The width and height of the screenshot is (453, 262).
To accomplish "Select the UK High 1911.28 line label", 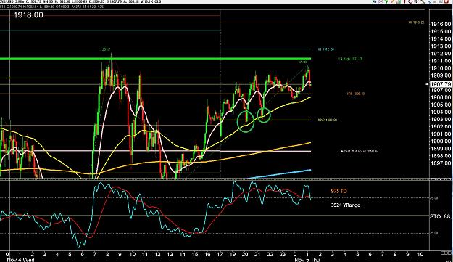I will [x=350, y=59].
